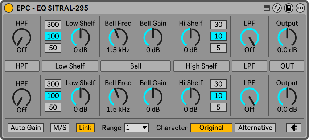Image resolution: width=309 pixels, height=140 pixels.
Task: Click the top row Bell Gain knob
Action: (x=153, y=37)
